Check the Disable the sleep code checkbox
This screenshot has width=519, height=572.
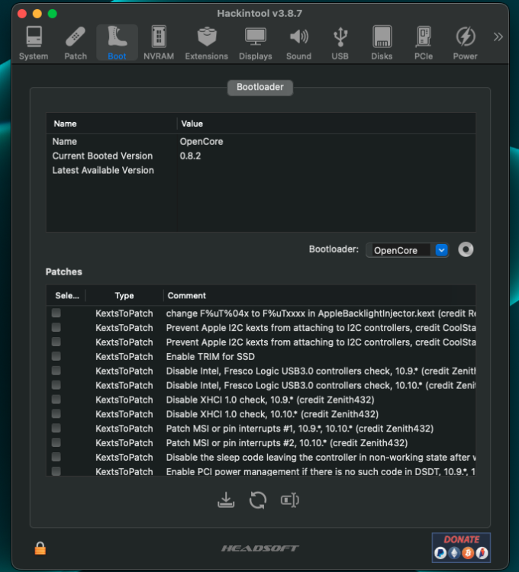click(x=56, y=457)
